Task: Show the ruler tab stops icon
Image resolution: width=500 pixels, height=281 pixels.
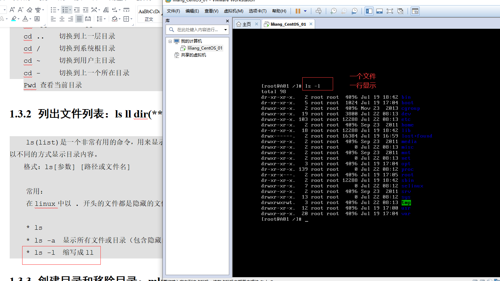Action: coord(127,10)
